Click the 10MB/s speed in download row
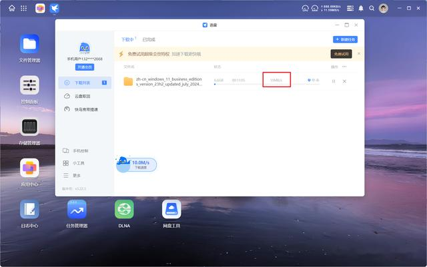Viewport: 427px width, 267px height. 276,80
